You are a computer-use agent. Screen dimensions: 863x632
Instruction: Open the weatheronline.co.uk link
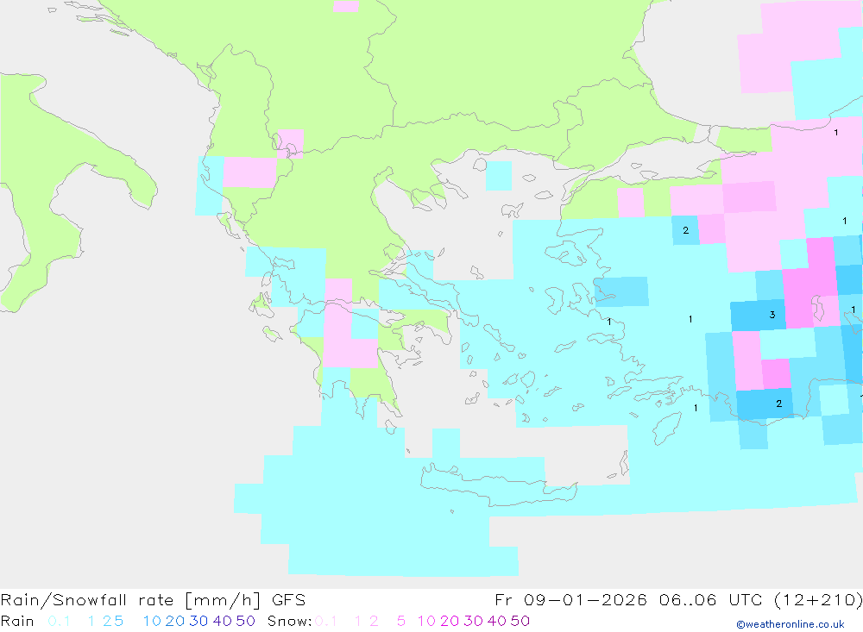coord(791,624)
